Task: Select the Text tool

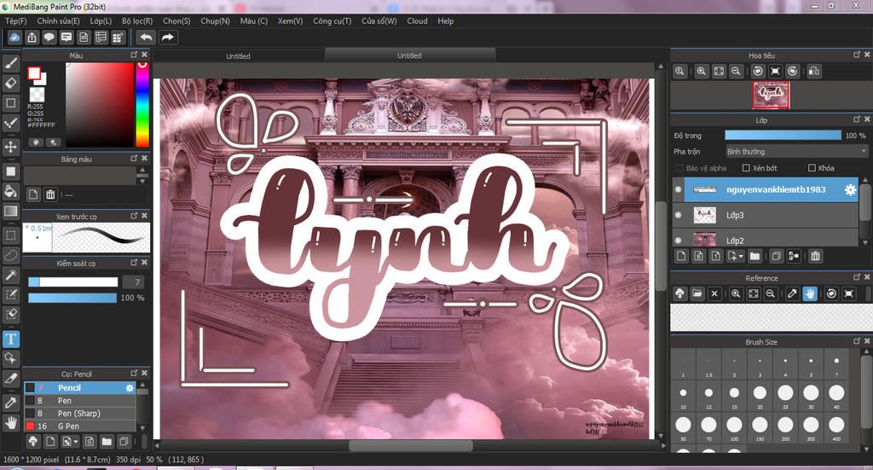Action: [10, 339]
